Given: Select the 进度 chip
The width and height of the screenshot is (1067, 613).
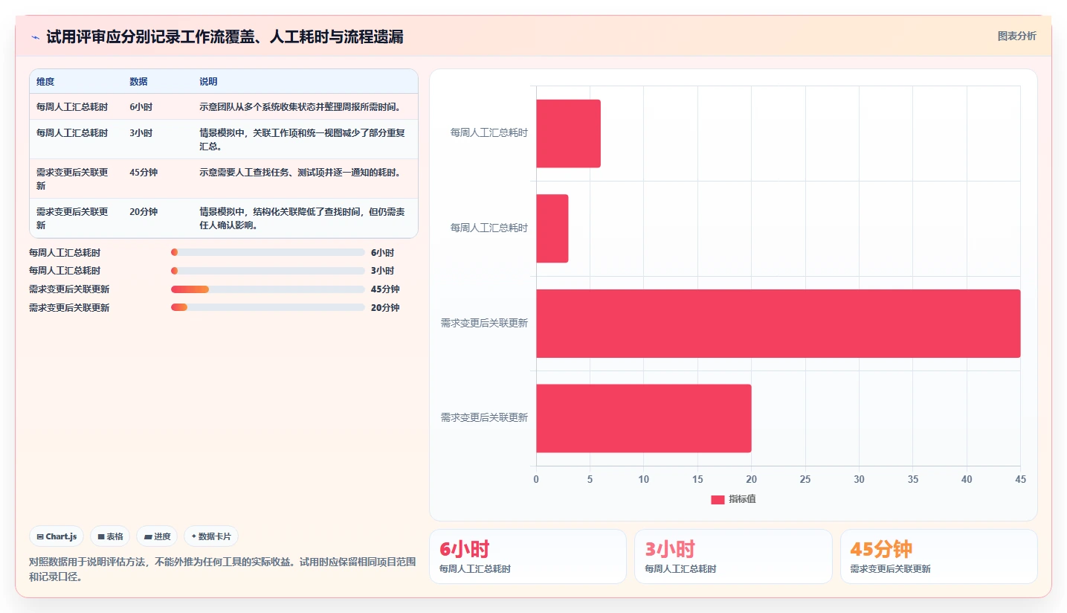Looking at the screenshot, I should pos(157,536).
